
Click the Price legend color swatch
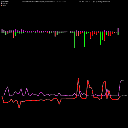pos(2,5)
